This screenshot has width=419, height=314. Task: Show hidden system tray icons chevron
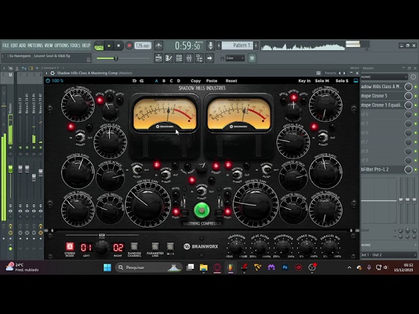[349, 268]
